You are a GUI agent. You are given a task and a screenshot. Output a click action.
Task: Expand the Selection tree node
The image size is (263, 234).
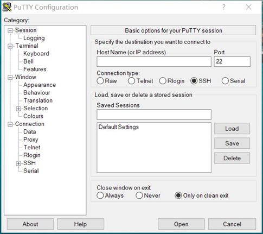[18, 109]
